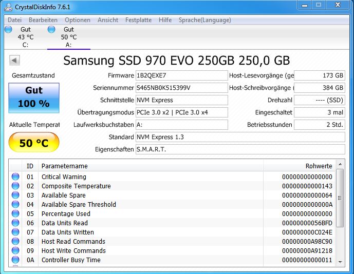The height and width of the screenshot is (274, 354).
Task: Close the CrystalDiskInfo window
Action: [338, 5]
